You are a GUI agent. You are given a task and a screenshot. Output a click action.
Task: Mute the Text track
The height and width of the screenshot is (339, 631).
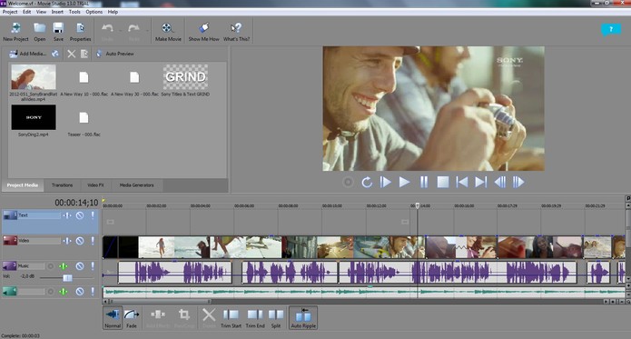pyautogui.click(x=80, y=215)
